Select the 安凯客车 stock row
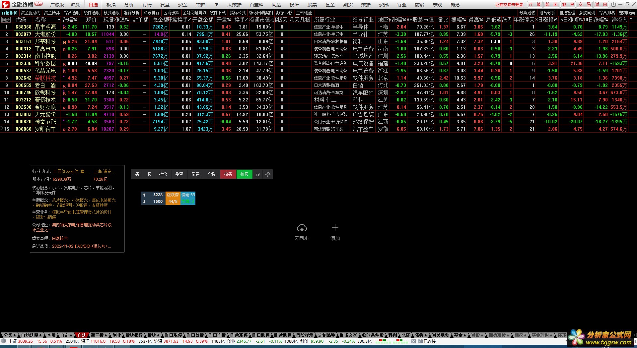 [x=315, y=129]
